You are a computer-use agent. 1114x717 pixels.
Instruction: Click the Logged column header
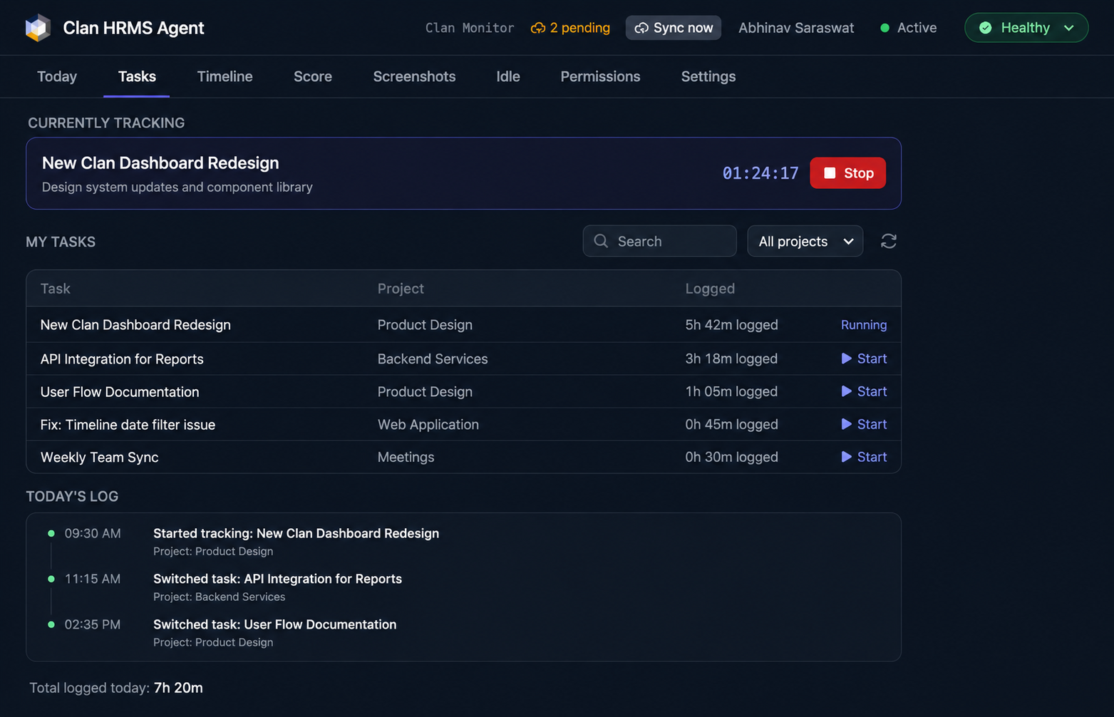710,289
